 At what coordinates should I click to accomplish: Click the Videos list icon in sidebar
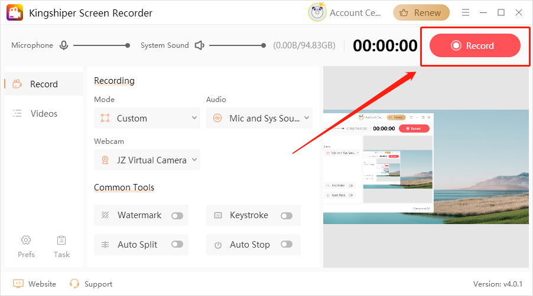pos(17,113)
